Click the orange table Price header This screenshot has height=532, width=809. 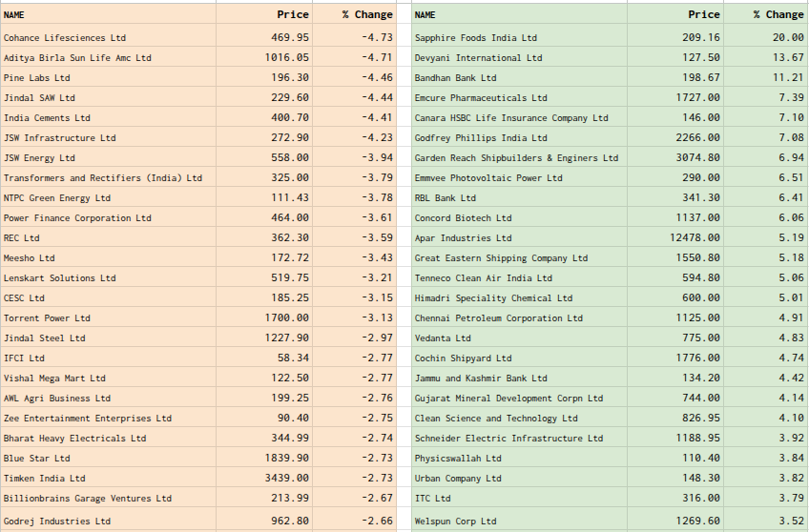click(293, 14)
